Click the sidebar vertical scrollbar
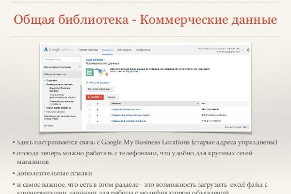Screen dimensions: 291x194 tap(80, 97)
